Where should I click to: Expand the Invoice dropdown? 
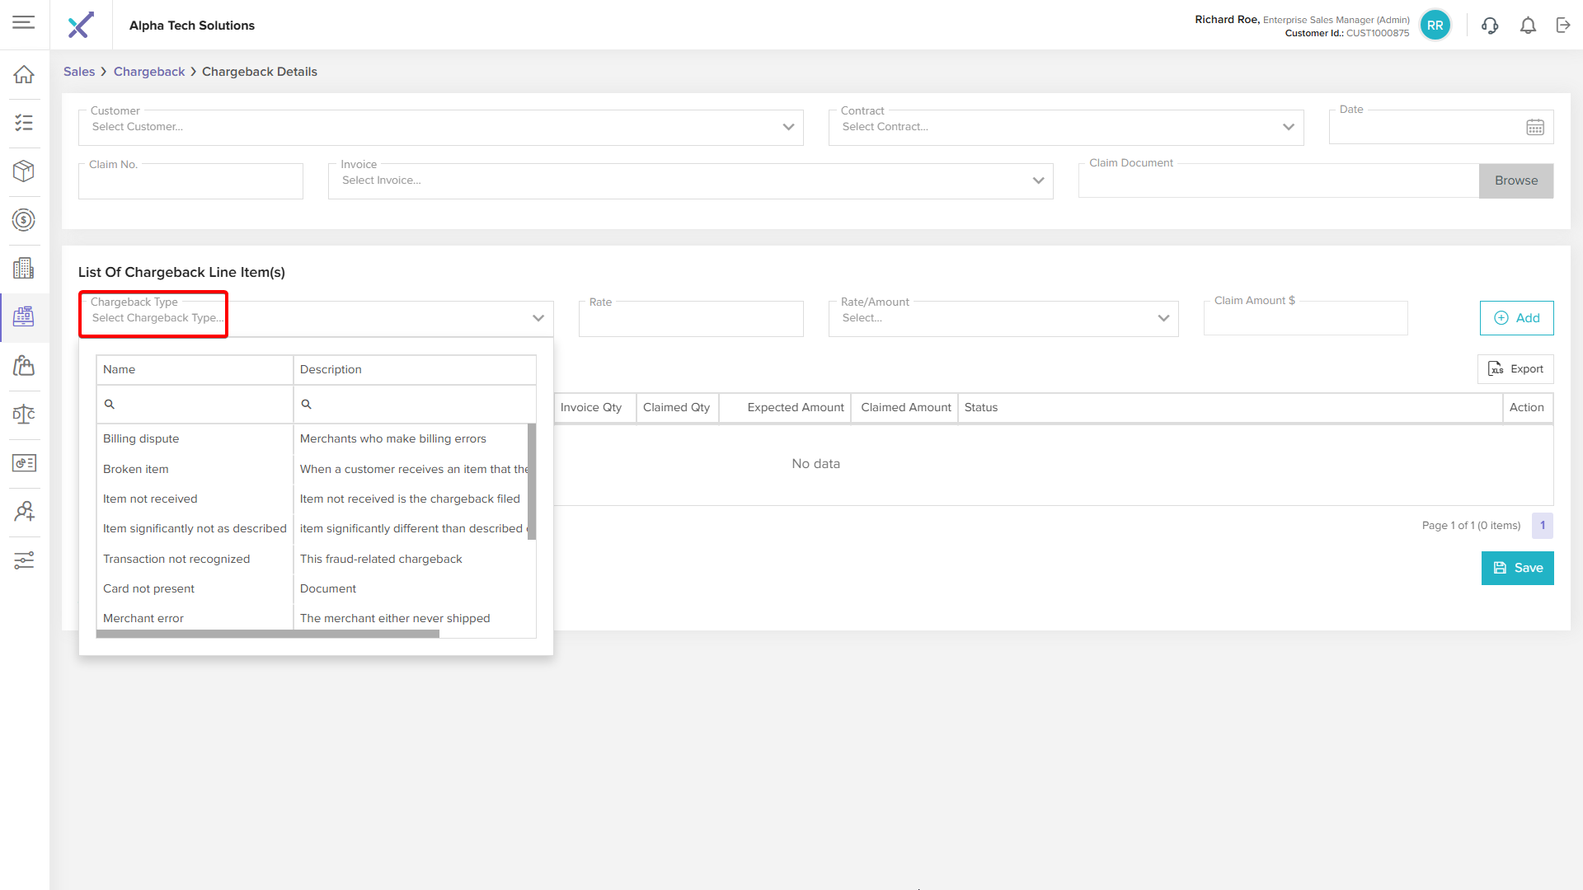coord(1038,180)
